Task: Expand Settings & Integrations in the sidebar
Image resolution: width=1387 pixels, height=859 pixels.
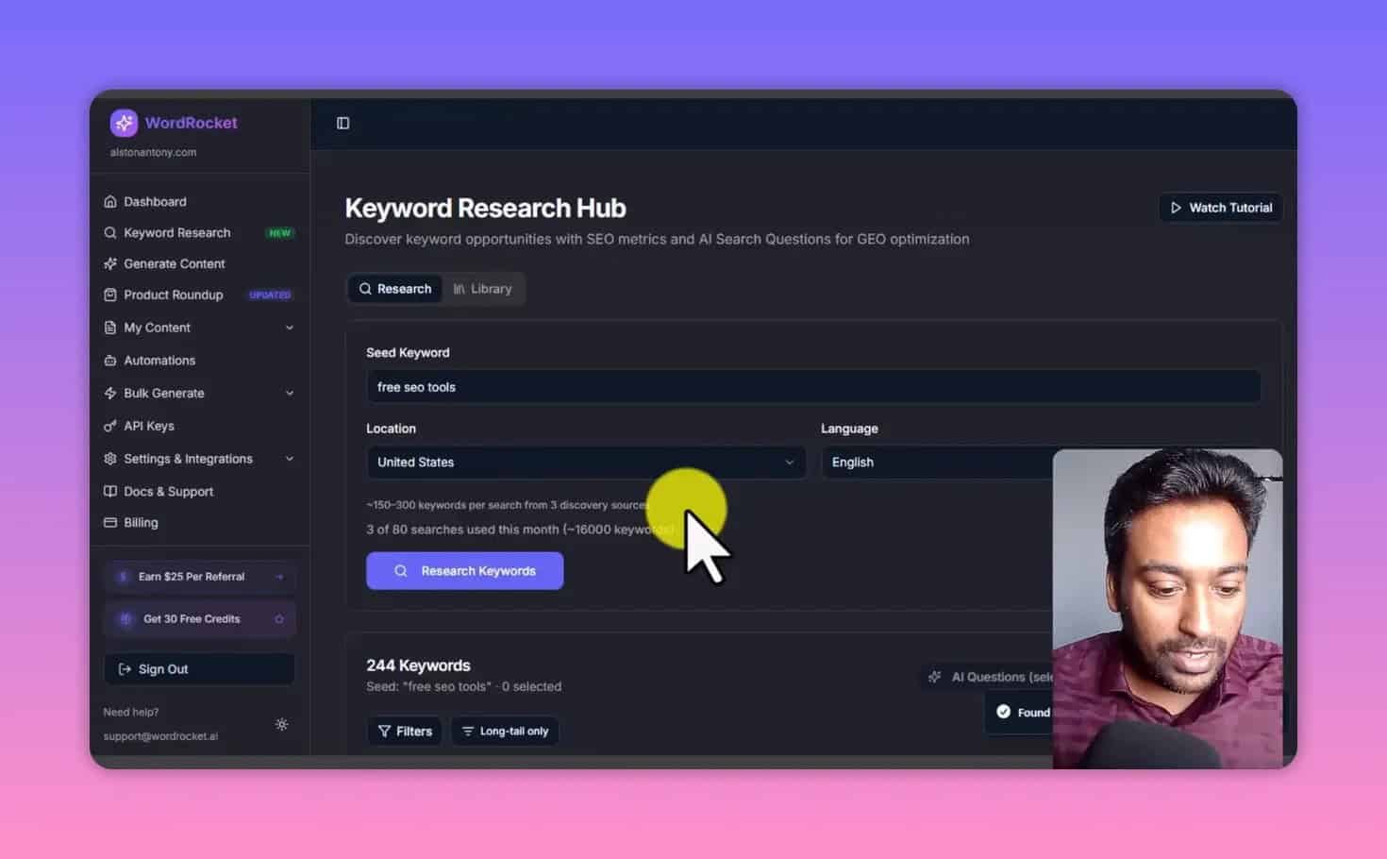Action: pos(289,459)
